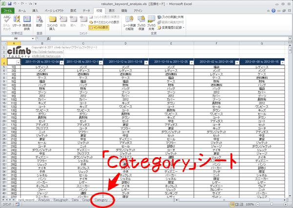293x208 pixels.
Task: Click the Redo icon in Quick Access Toolbar
Action: click(21, 3)
